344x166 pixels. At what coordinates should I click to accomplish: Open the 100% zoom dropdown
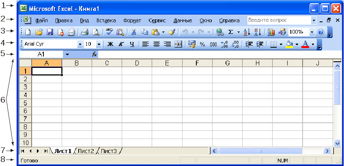coord(312,32)
